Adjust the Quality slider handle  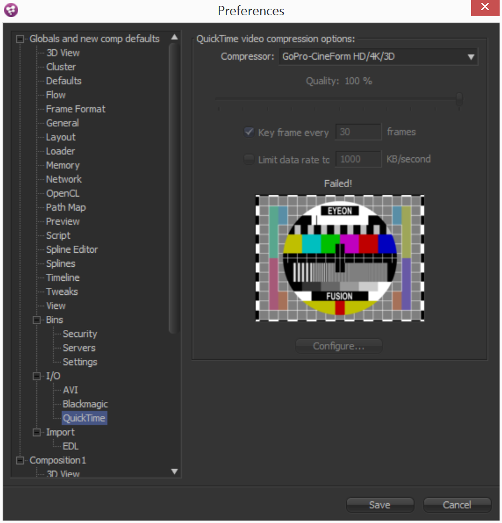click(x=459, y=99)
